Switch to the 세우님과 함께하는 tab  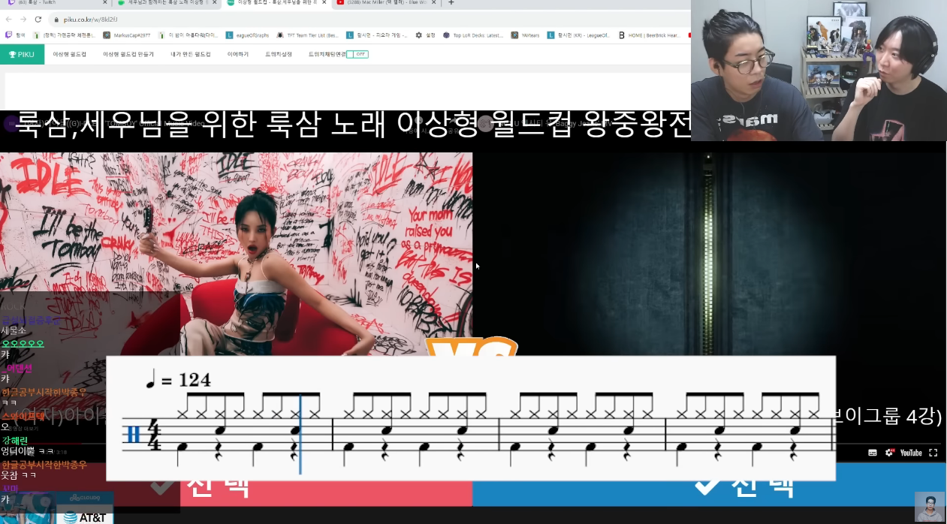click(x=165, y=3)
